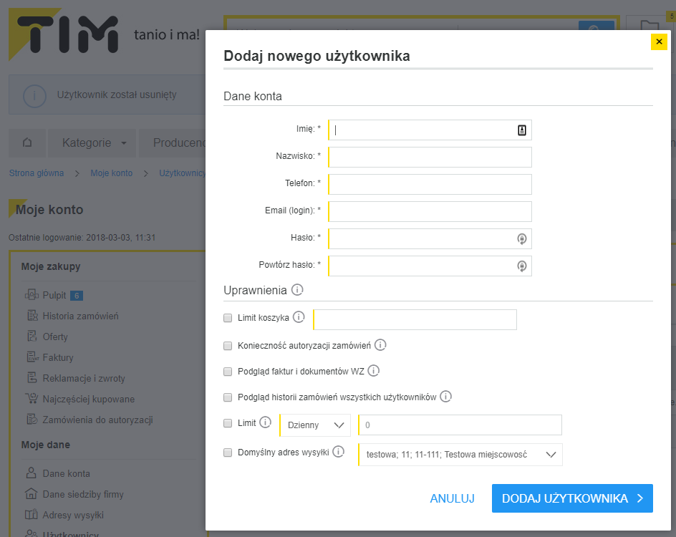This screenshot has height=537, width=676.
Task: Enable the Limit koszyka checkbox
Action: coord(228,318)
